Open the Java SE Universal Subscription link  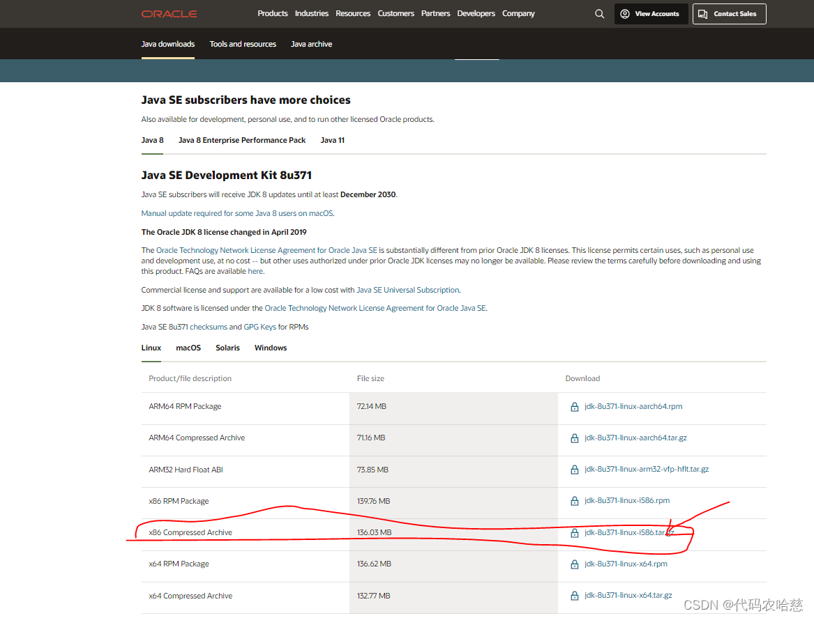(407, 290)
